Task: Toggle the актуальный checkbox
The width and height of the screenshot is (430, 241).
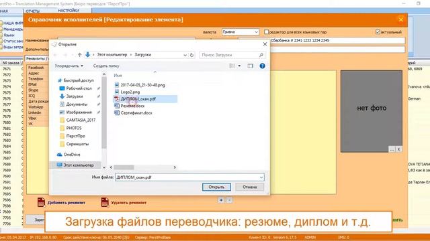Action: click(378, 32)
